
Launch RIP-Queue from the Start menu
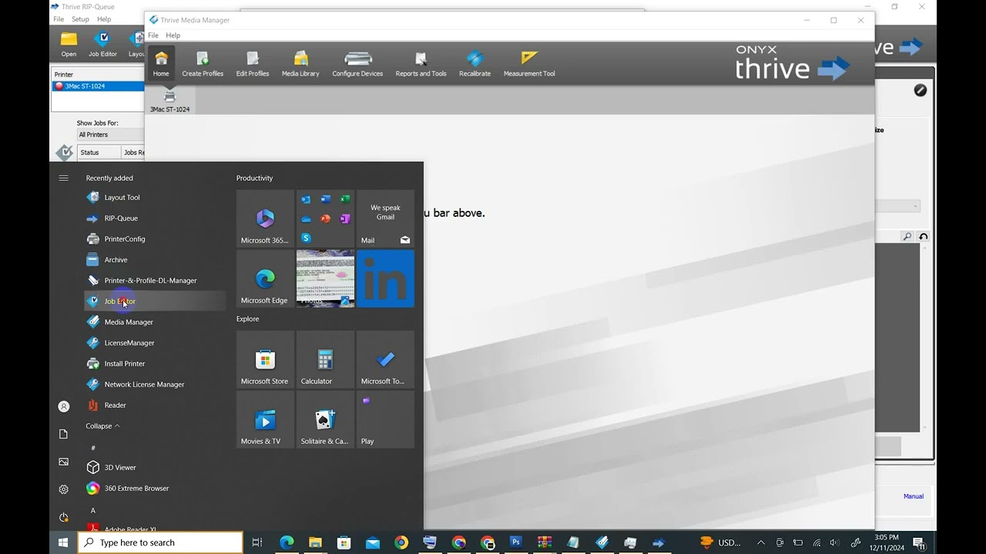click(x=155, y=219)
